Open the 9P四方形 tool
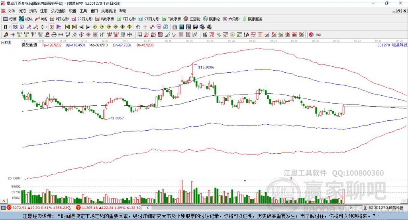408x220 pixels. (x=82, y=19)
